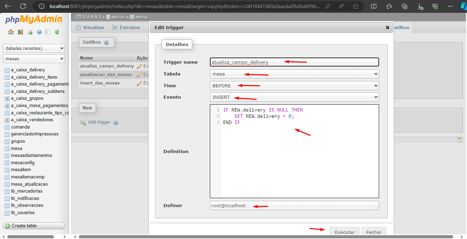Viewport: 467px width, 239px height.
Task: Click the browser refresh button
Action: coord(23,6)
